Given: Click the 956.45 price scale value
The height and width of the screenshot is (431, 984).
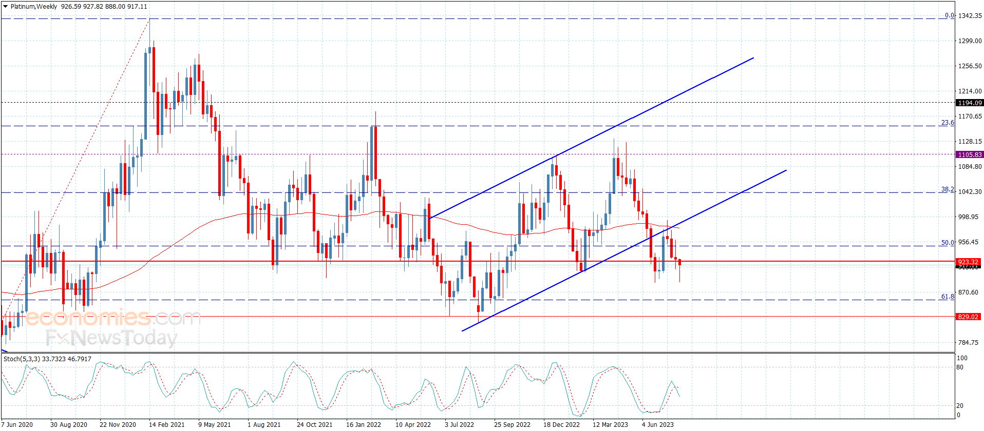Looking at the screenshot, I should pos(968,242).
